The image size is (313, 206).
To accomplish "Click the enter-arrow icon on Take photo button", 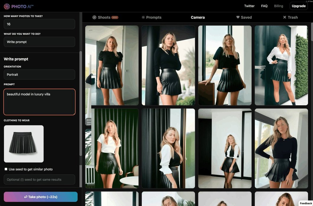I will [26, 197].
